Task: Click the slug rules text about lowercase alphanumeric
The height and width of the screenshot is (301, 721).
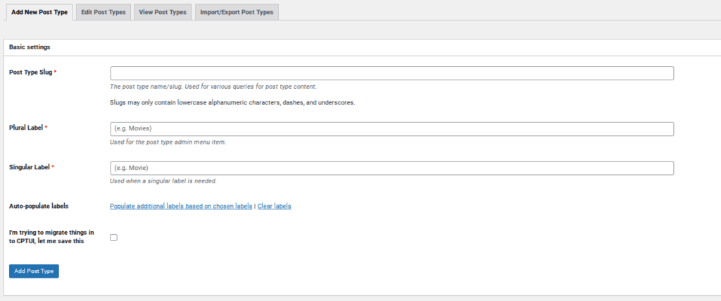Action: click(x=232, y=103)
